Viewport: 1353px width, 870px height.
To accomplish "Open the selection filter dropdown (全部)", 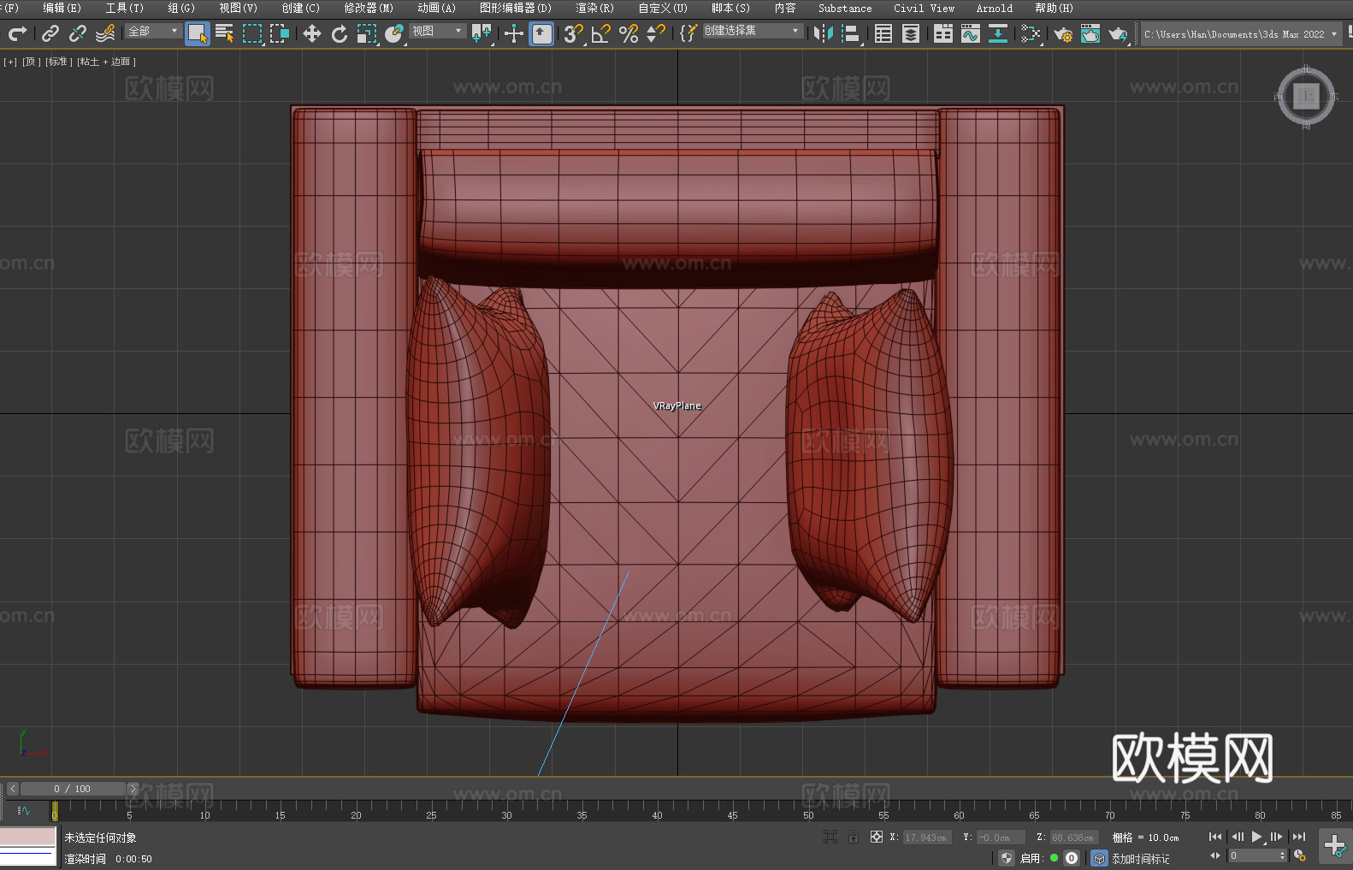I will pos(153,31).
